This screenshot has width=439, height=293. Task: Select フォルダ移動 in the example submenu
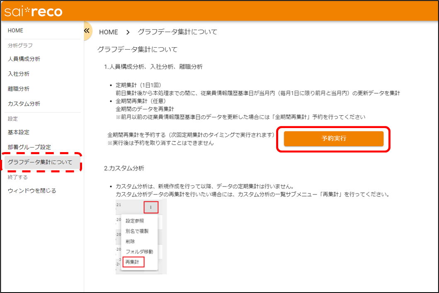(139, 252)
